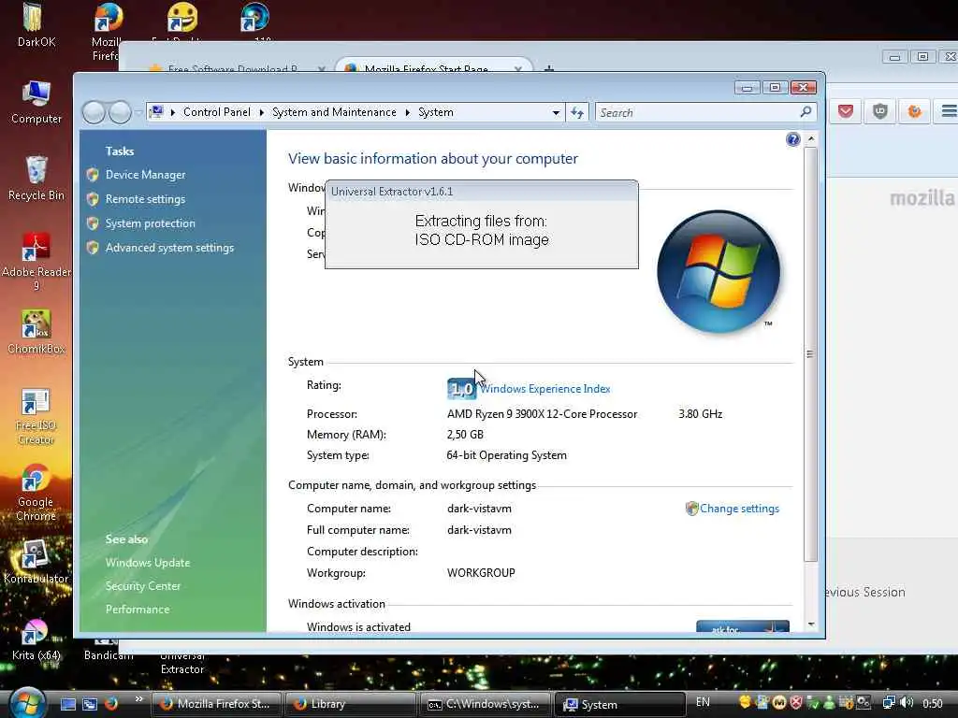
Task: Open a new tab in Firefox
Action: (548, 68)
